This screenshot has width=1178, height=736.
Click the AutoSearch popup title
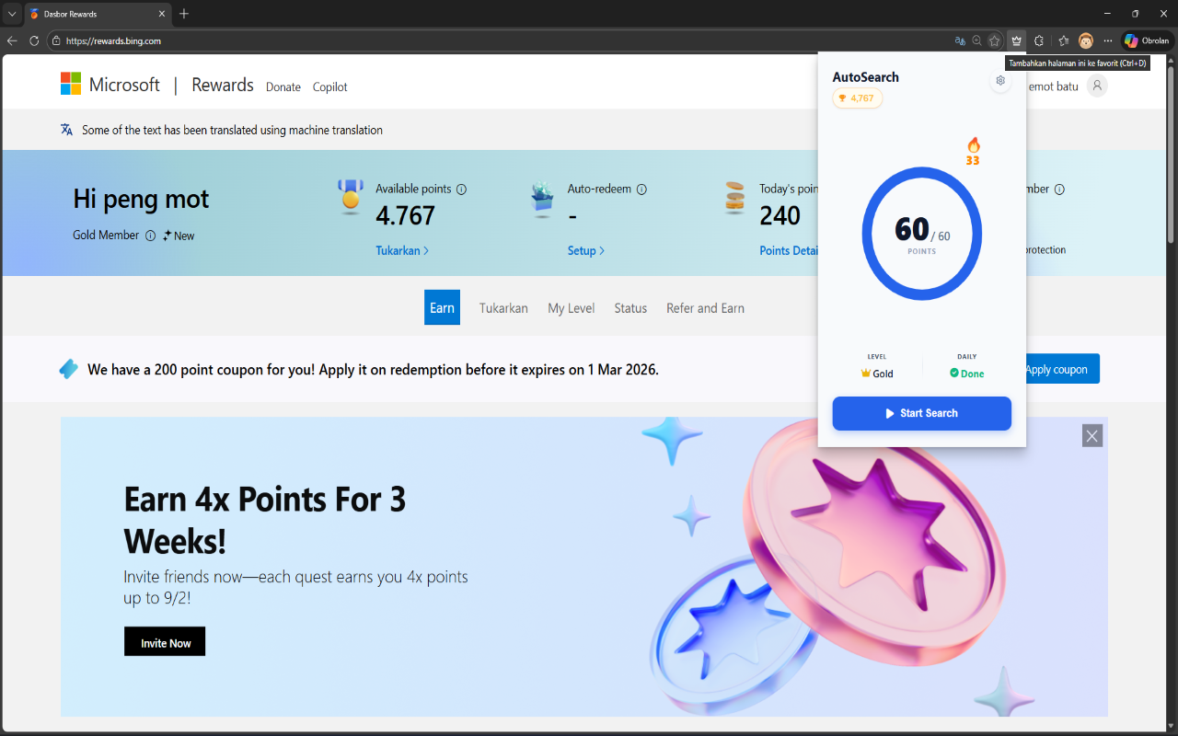866,77
